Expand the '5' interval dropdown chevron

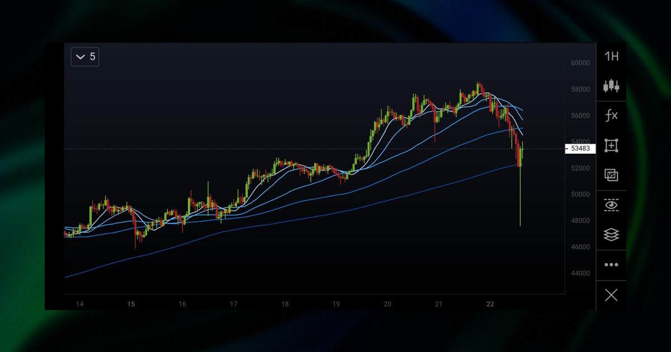80,56
